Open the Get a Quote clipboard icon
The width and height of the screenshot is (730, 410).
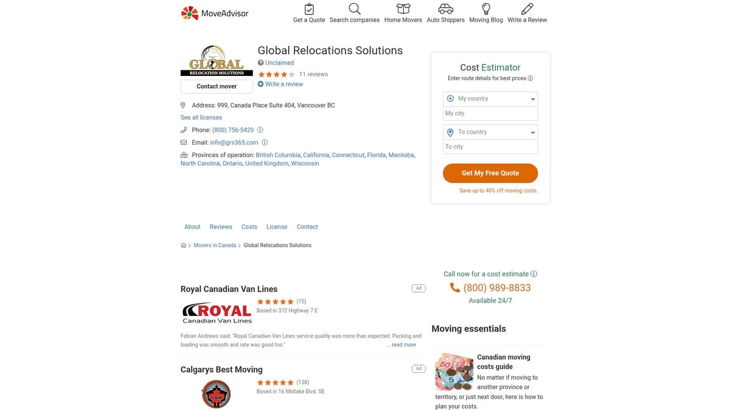tap(309, 9)
